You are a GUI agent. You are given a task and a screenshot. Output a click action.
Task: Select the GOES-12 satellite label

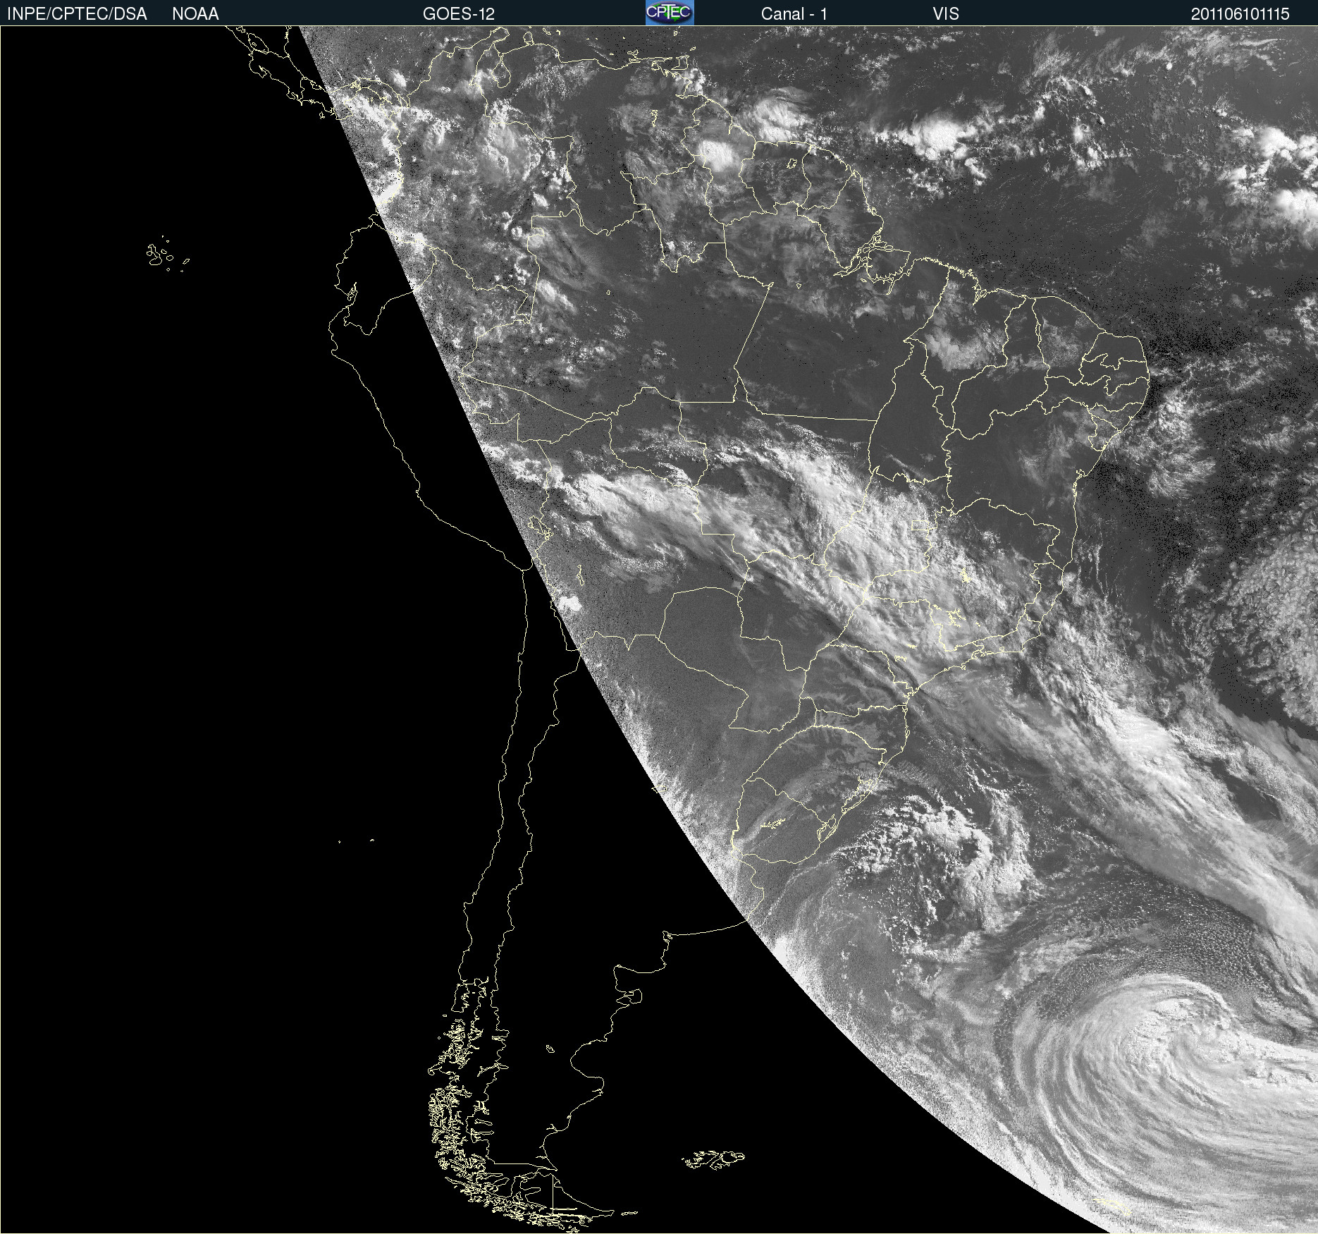point(459,14)
